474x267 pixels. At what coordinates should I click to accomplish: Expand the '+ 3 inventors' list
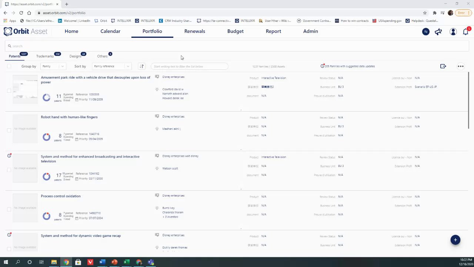tap(170, 217)
